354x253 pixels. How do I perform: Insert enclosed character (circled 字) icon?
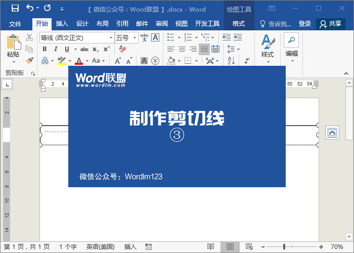click(x=155, y=61)
